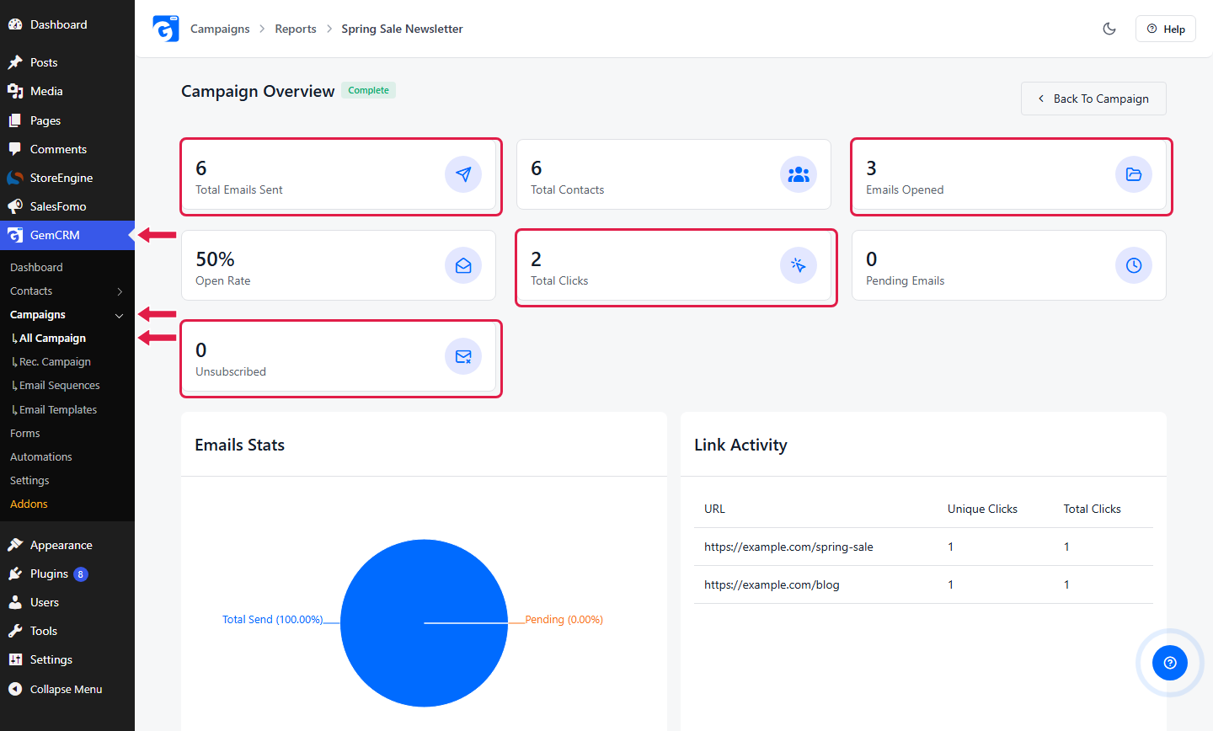Click the open envelope icon in Open Rate
Viewport: 1213px width, 731px height.
[463, 265]
